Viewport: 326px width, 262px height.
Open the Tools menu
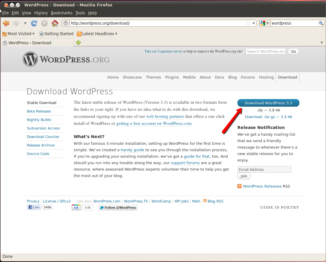[80, 13]
